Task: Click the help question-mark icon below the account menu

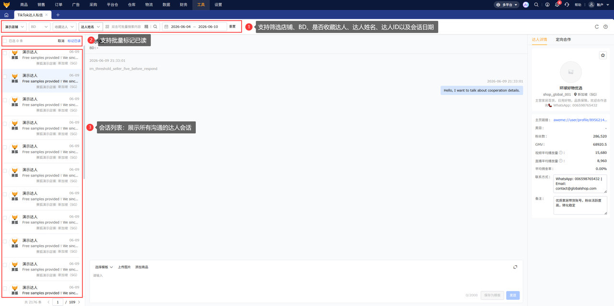Action: (605, 27)
